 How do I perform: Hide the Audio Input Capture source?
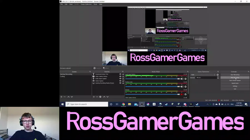tap(120, 79)
